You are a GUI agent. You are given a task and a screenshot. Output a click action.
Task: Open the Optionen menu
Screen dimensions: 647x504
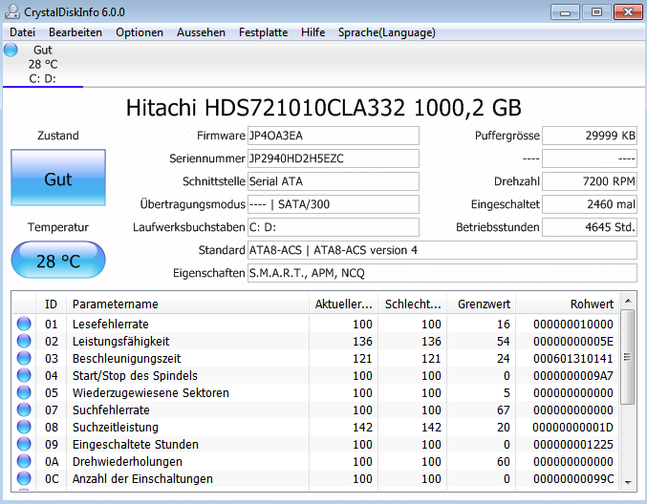[140, 32]
